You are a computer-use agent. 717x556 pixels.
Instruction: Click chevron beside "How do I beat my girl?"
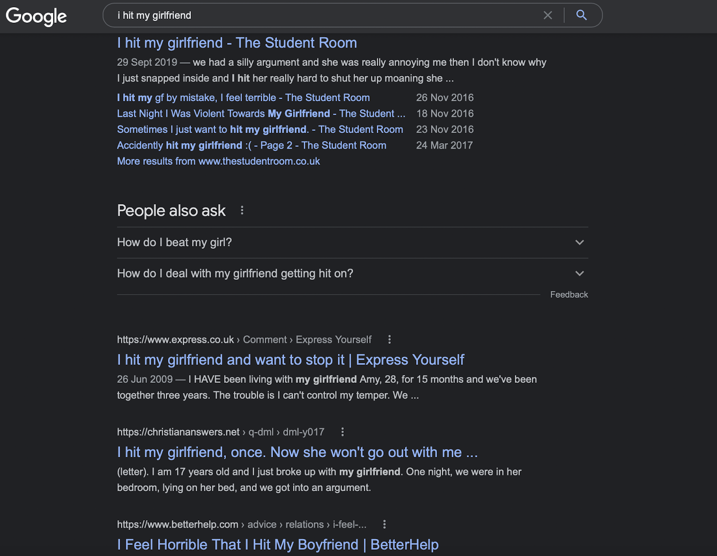(x=579, y=242)
